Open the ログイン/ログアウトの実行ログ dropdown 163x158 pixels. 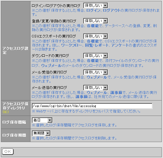pyautogui.click(x=95, y=6)
